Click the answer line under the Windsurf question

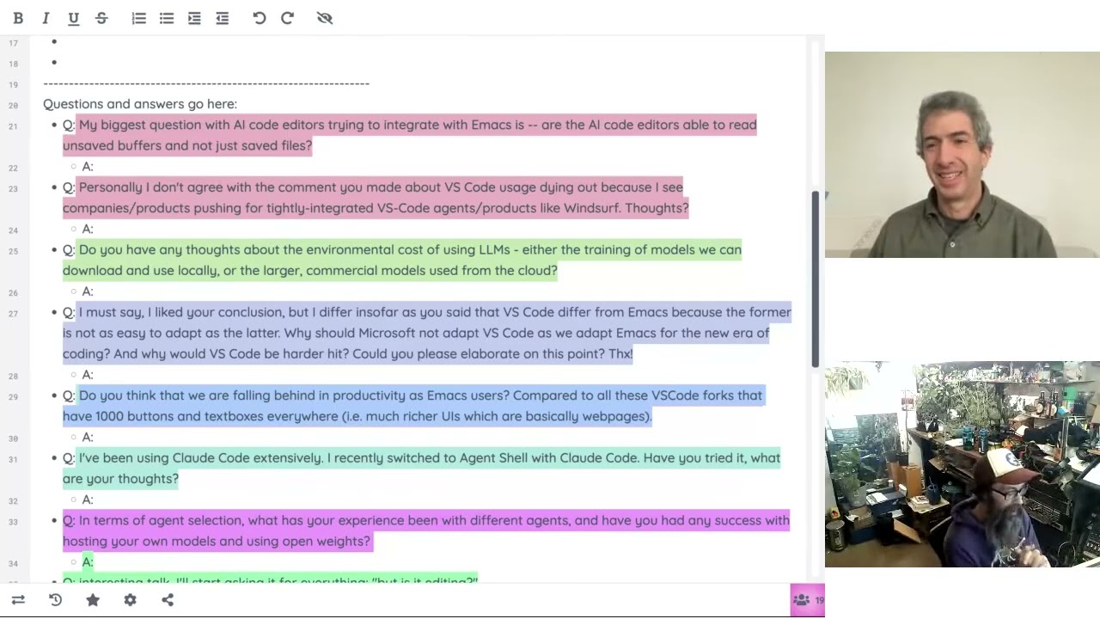[88, 229]
